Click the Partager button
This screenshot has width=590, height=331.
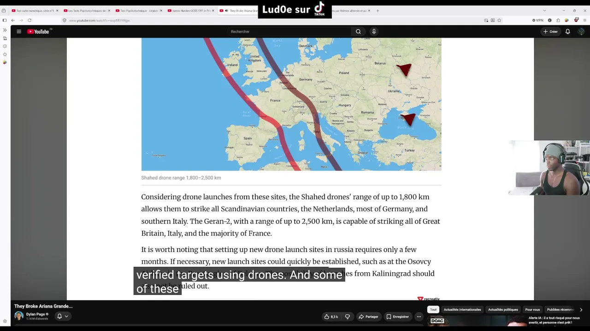pos(368,316)
